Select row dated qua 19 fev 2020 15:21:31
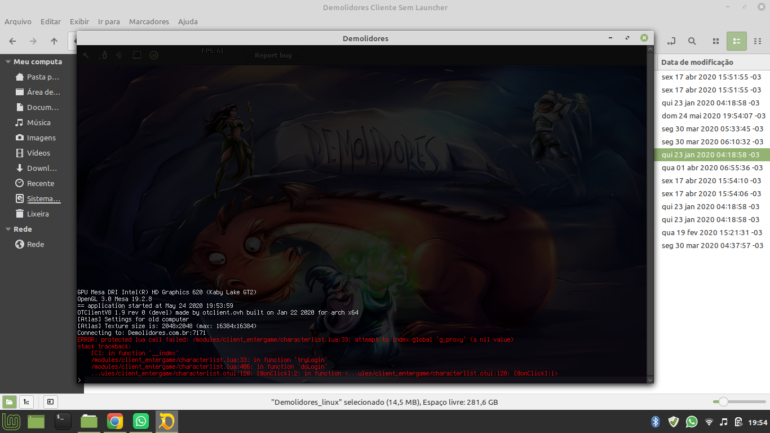Screen dimensions: 770x433 713,232
